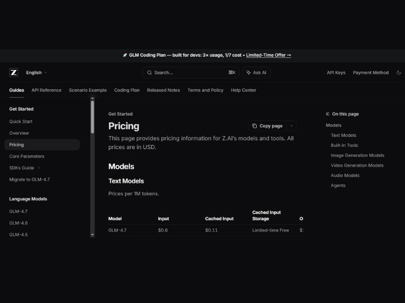The height and width of the screenshot is (303, 405).
Task: Open the Copy page dropdown arrow
Action: pyautogui.click(x=292, y=126)
